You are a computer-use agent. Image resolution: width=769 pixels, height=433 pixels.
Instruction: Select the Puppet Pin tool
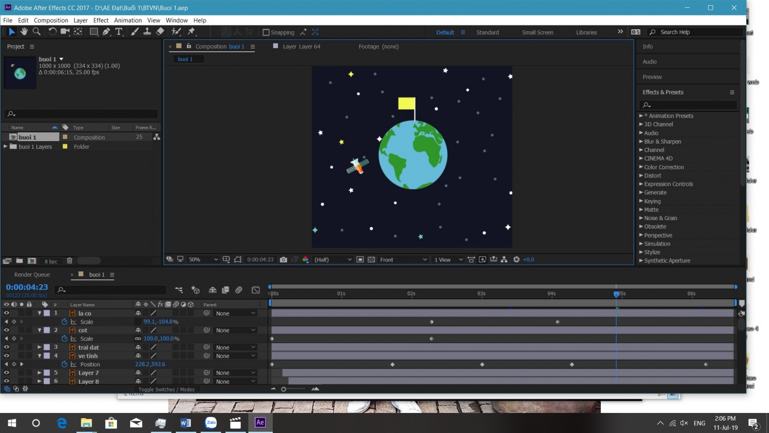pyautogui.click(x=192, y=32)
